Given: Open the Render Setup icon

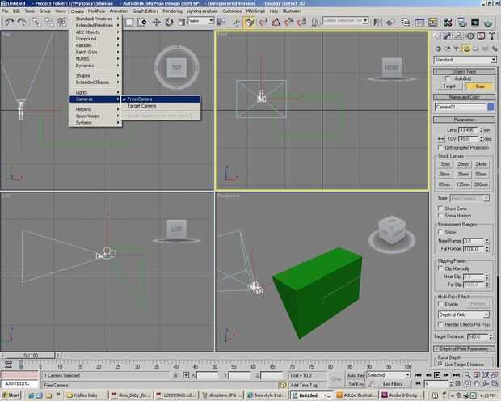Looking at the screenshot, I should click(x=461, y=22).
